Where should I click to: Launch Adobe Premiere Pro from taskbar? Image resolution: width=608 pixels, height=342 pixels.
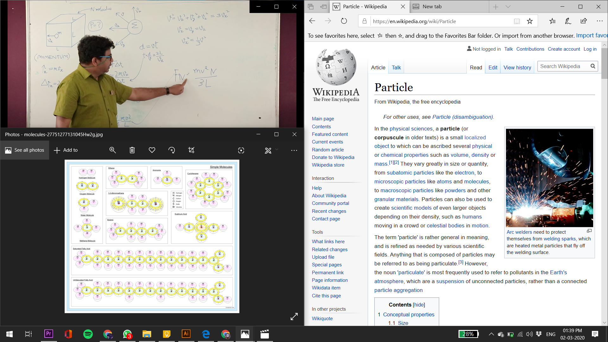coord(48,334)
